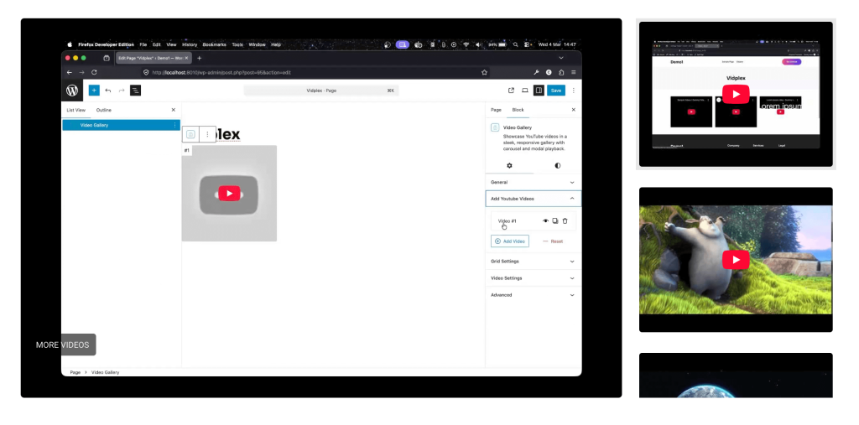Open the block styles half-circle tab

point(558,166)
